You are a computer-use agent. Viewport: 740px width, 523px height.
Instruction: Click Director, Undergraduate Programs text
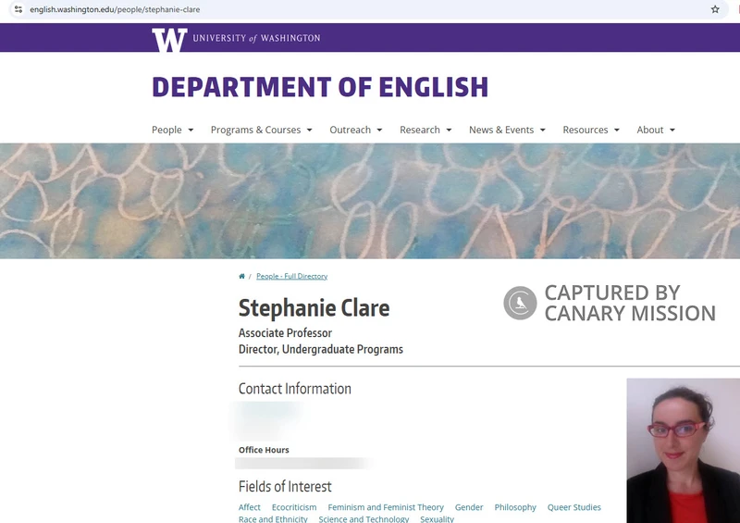320,349
